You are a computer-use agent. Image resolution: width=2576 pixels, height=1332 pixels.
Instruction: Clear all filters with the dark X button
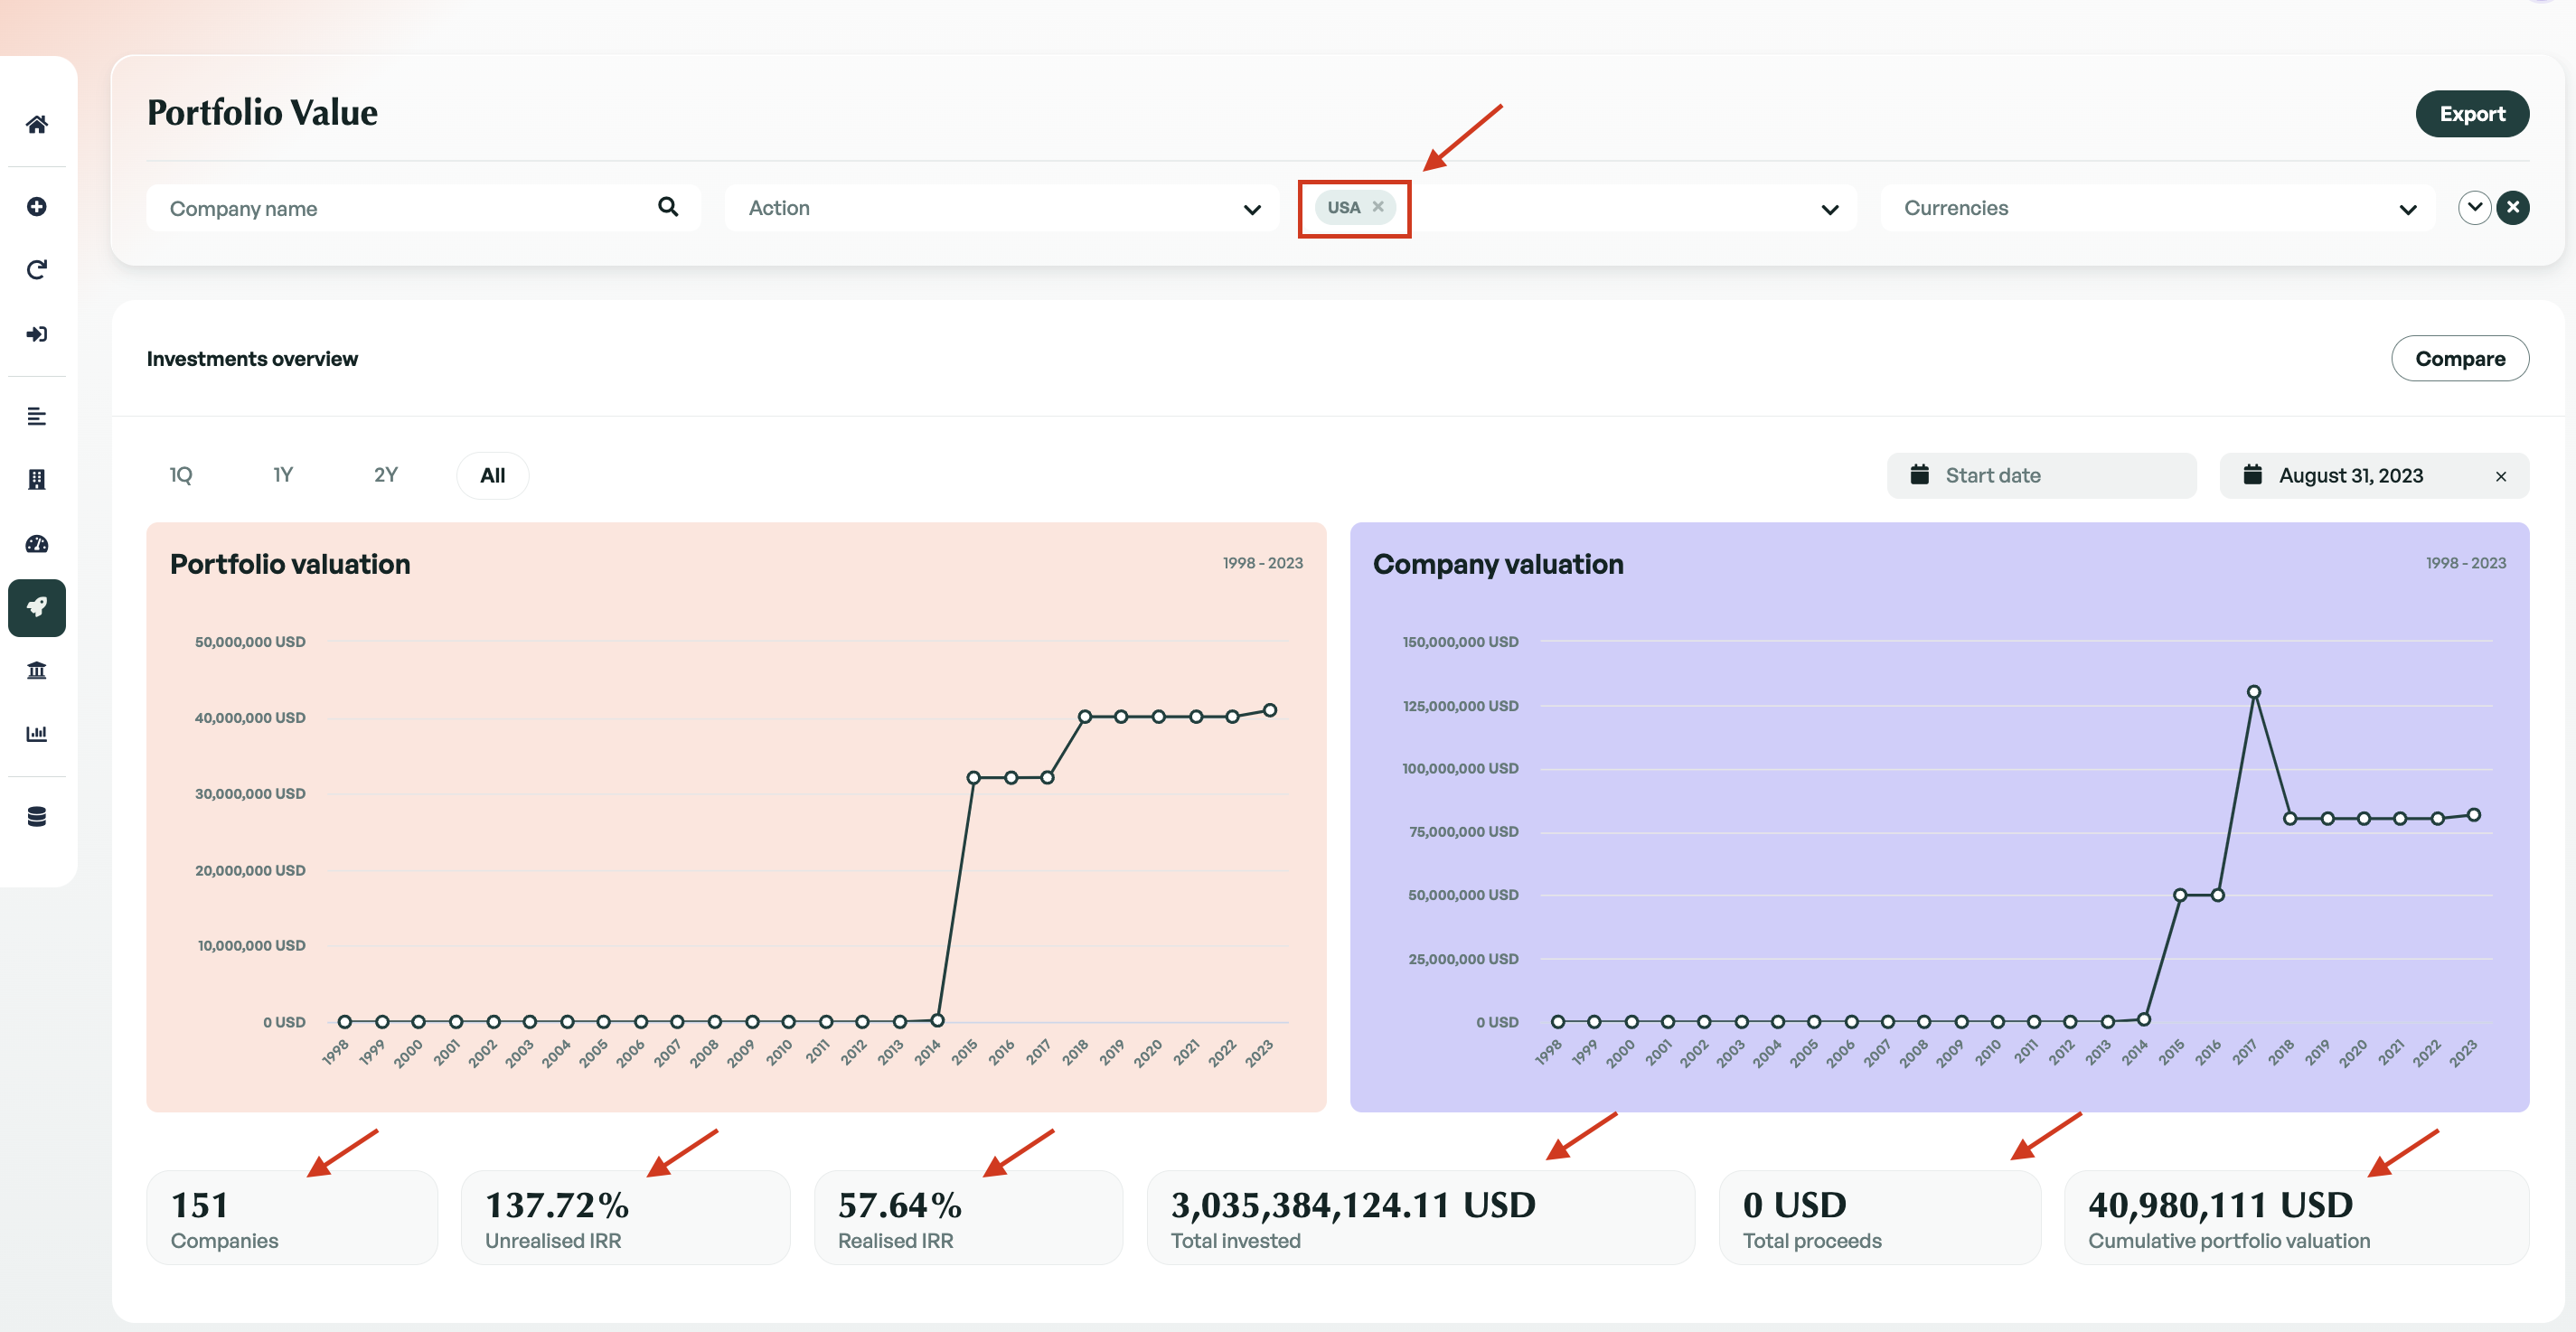[x=2513, y=208]
